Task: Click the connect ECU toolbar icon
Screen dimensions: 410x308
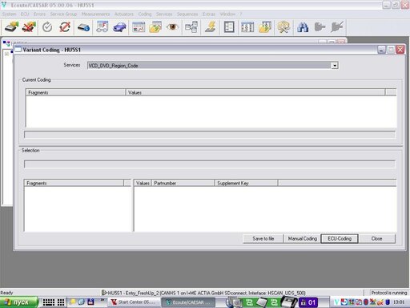Action: coord(11,27)
